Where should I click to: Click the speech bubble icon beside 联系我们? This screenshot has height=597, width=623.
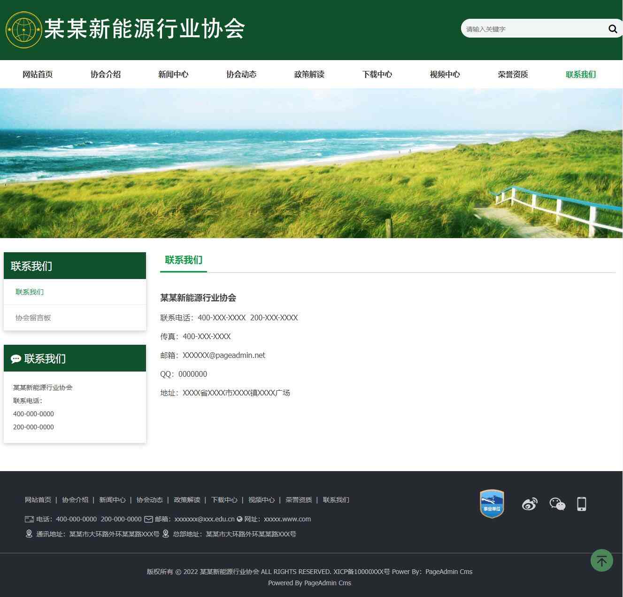[x=16, y=358]
